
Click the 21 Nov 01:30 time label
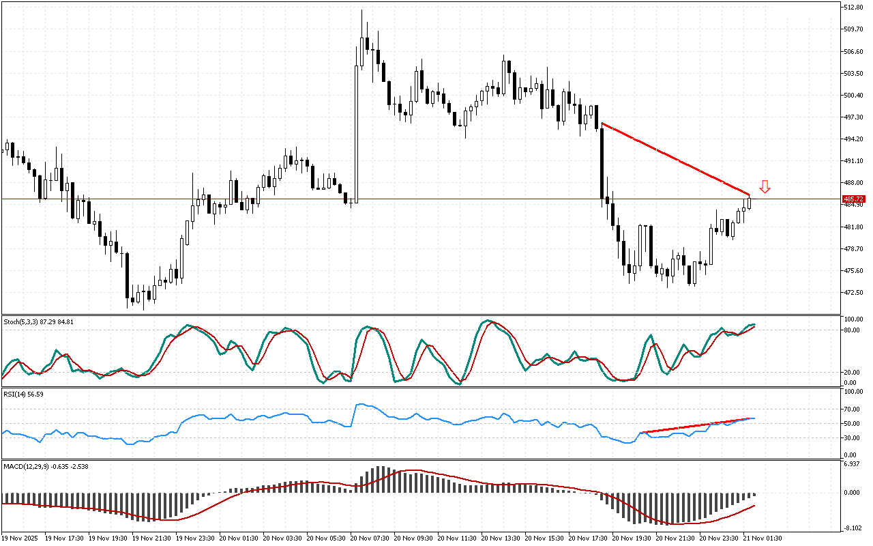click(763, 538)
